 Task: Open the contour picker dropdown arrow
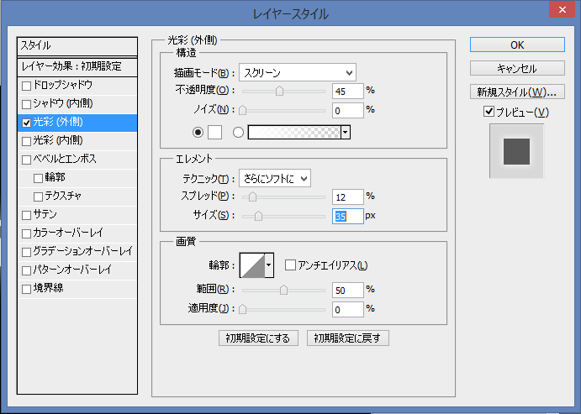tap(269, 265)
